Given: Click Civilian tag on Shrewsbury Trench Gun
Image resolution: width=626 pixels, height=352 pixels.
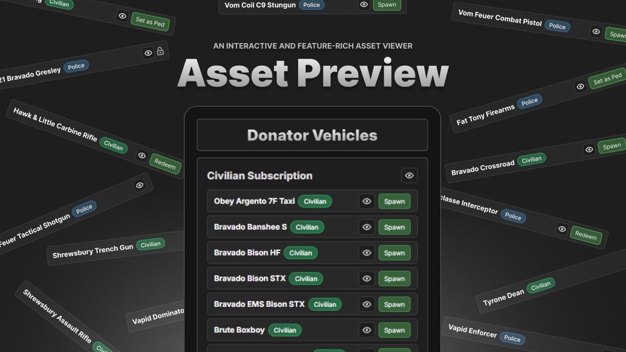Looking at the screenshot, I should 151,244.
